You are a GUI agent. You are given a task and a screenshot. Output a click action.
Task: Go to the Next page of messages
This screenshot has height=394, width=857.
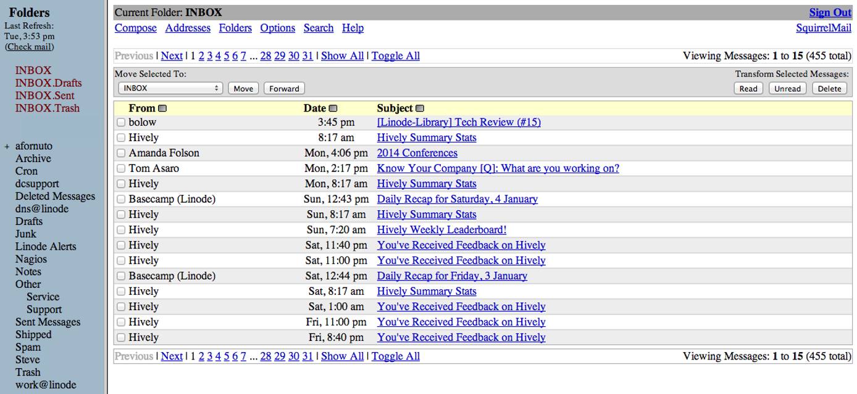172,55
